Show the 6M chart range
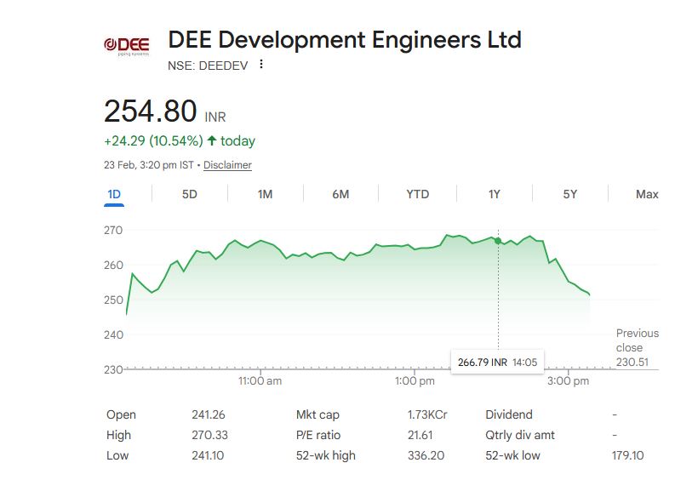 (x=340, y=194)
